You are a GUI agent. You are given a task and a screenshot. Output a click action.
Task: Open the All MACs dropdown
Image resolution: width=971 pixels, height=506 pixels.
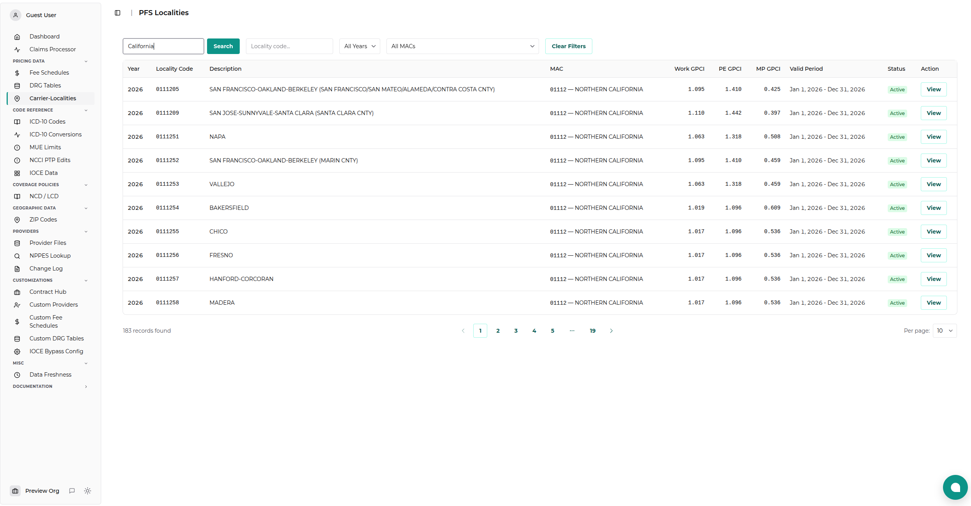pyautogui.click(x=462, y=46)
